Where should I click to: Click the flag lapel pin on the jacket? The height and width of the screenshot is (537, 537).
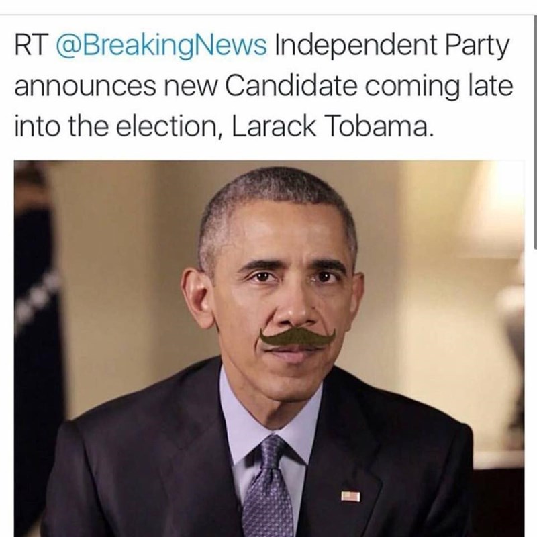pyautogui.click(x=350, y=497)
